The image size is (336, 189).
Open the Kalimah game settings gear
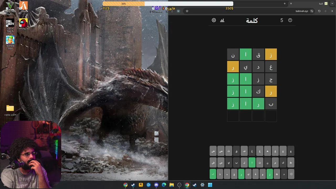(x=214, y=20)
